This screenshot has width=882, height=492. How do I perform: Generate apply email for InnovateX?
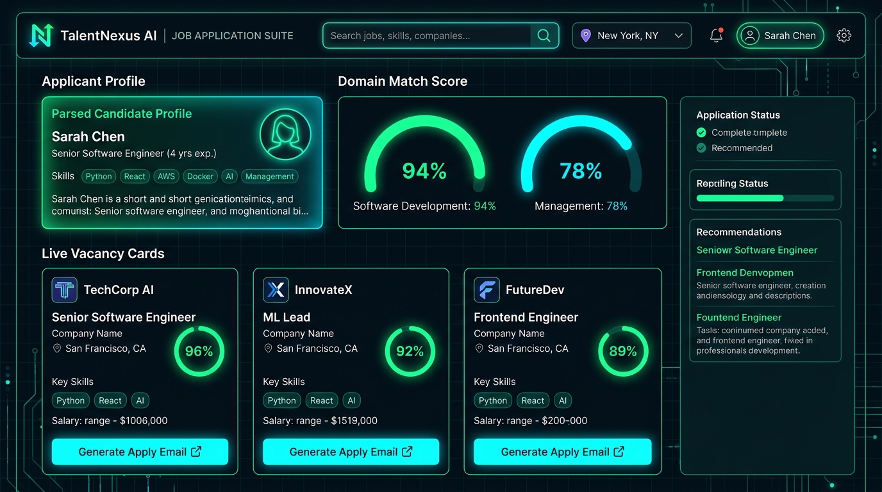click(351, 452)
